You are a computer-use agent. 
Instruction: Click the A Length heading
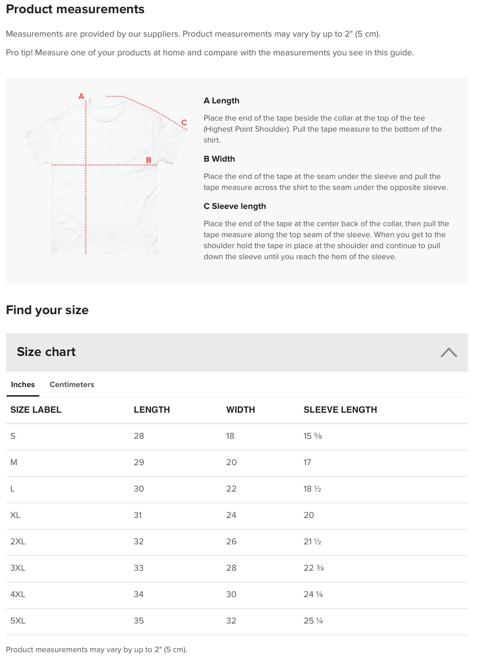tap(221, 101)
